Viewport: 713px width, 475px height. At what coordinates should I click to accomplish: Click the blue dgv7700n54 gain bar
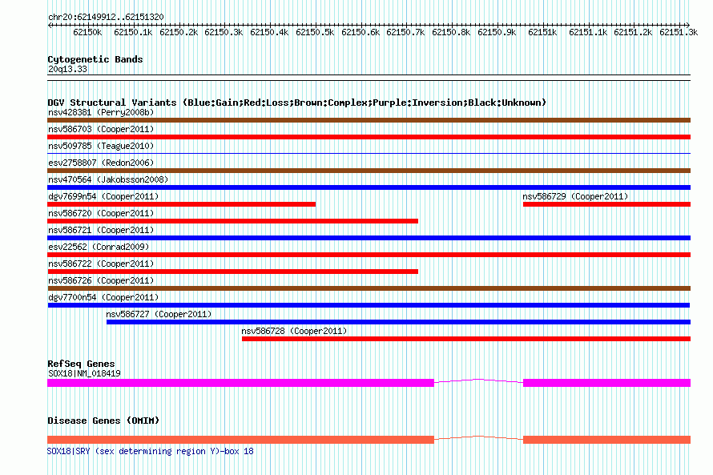[x=369, y=305]
